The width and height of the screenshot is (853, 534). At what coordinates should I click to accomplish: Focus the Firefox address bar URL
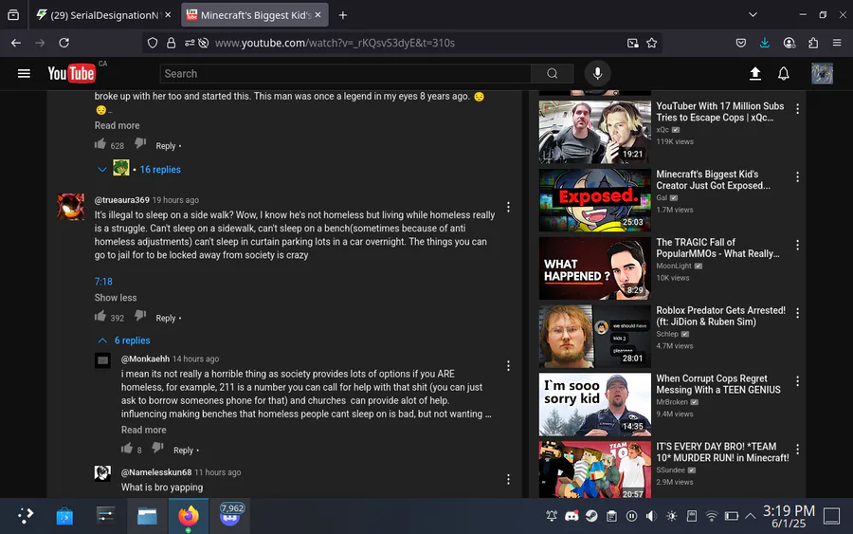335,43
